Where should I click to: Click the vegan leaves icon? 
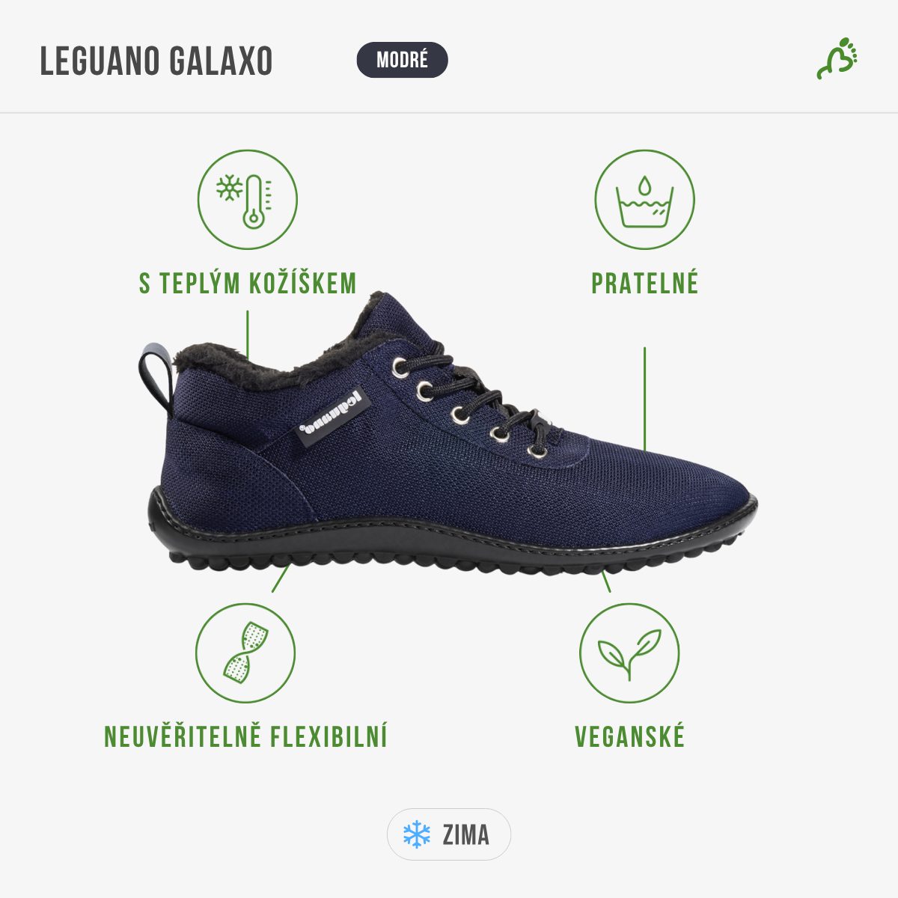[629, 653]
